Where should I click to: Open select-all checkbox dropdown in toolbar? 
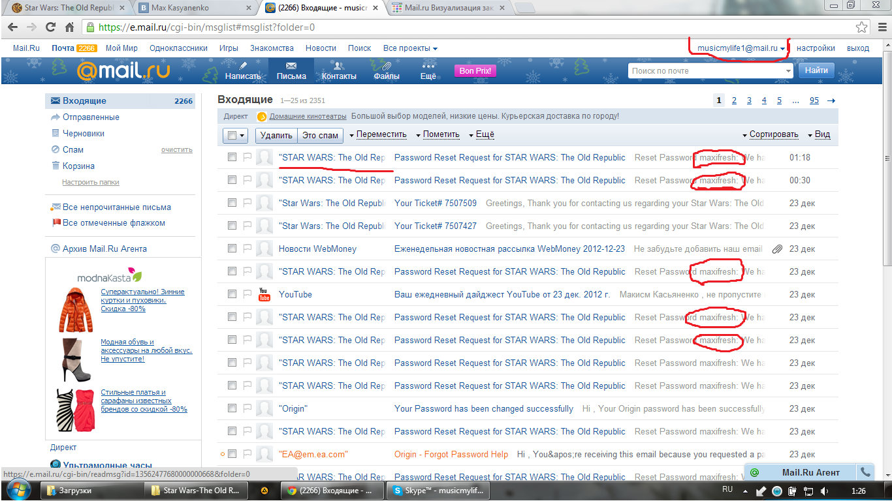pos(235,135)
